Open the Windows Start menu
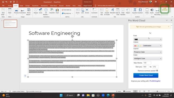This screenshot has height=98, width=174. click(x=61, y=95)
